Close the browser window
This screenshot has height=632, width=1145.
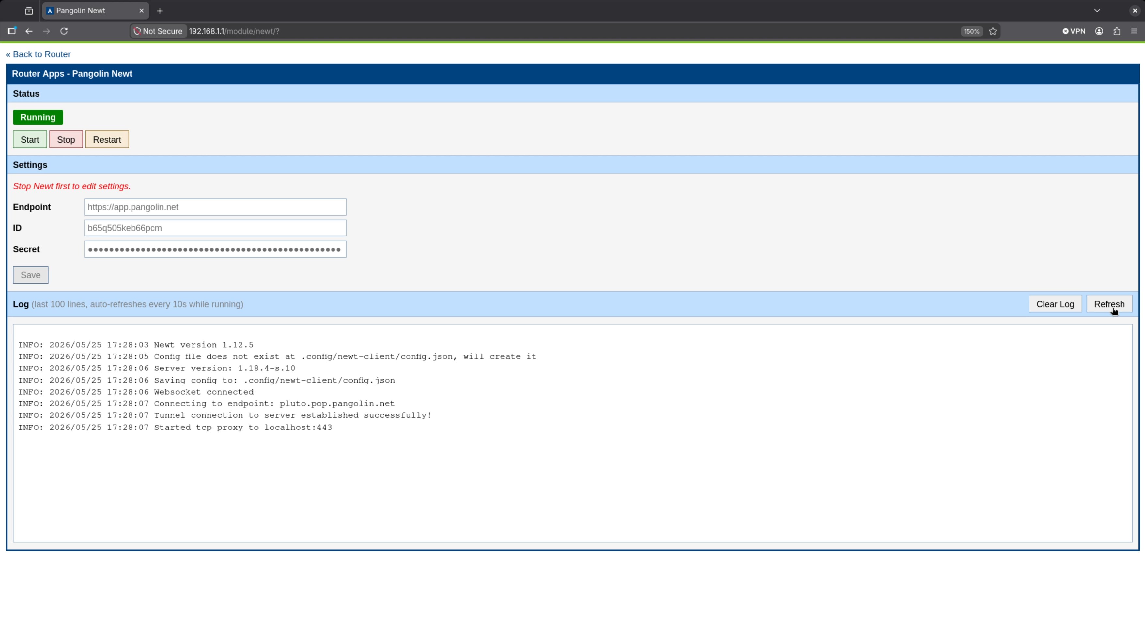1135,11
